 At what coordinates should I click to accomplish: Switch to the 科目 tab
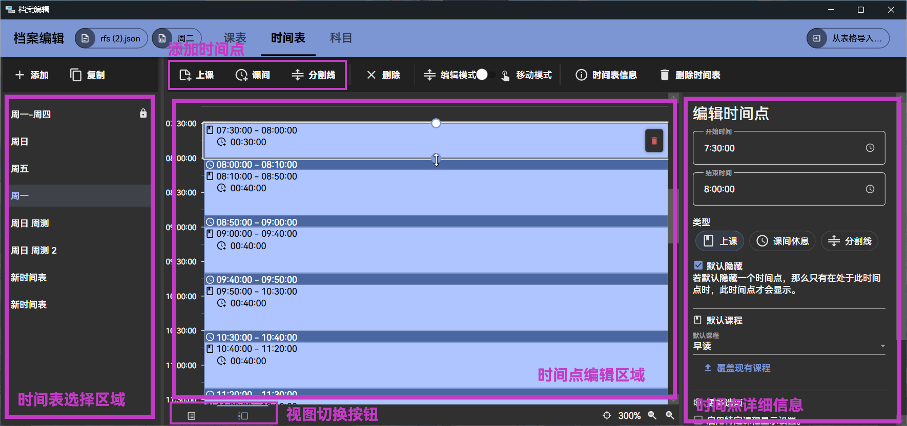click(x=341, y=38)
